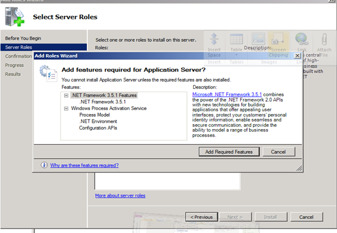The height and width of the screenshot is (233, 337).
Task: Click the Add Required Features button
Action: (x=229, y=151)
